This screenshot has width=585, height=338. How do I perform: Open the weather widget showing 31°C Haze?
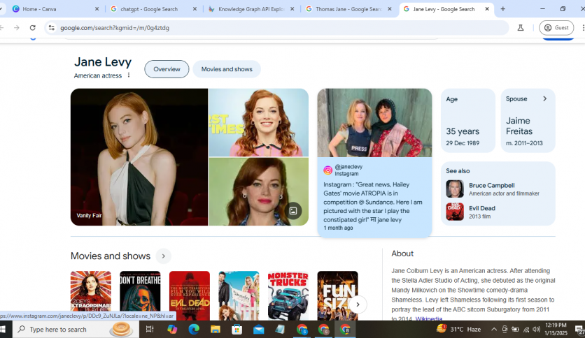[x=459, y=329]
